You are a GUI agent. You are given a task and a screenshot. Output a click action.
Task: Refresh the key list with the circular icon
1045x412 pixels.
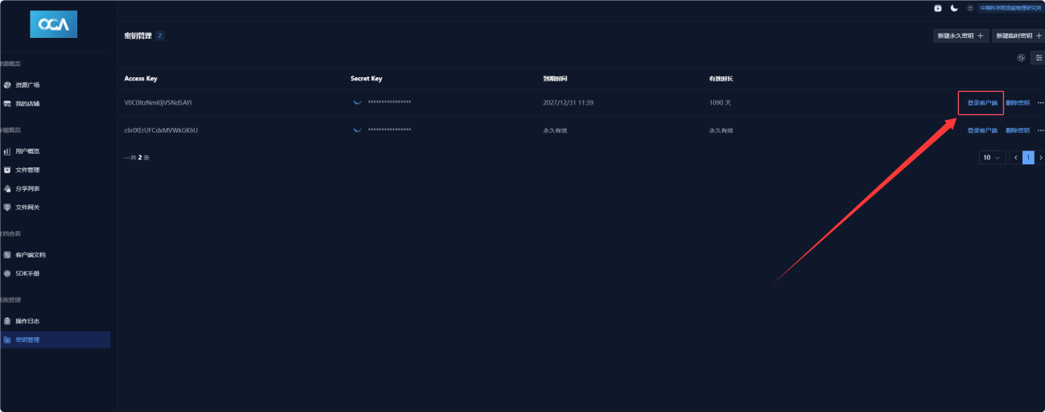click(x=1021, y=58)
